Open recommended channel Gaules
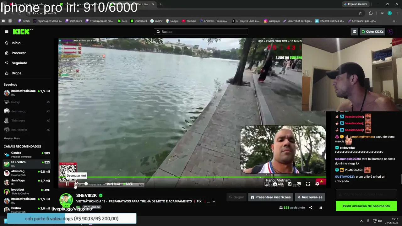Viewport: 402px width, 226px height. [27, 155]
